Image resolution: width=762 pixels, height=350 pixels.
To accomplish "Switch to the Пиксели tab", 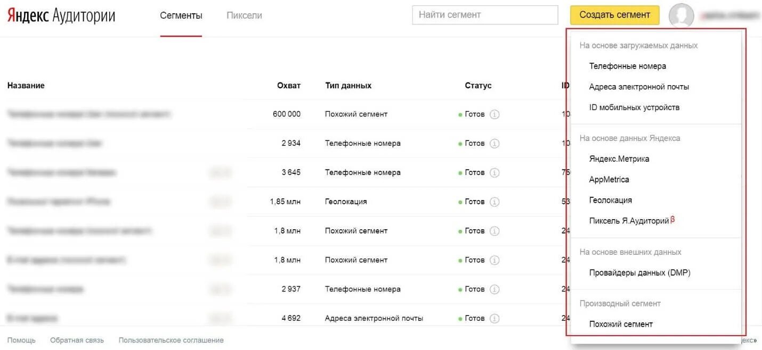I will [244, 15].
